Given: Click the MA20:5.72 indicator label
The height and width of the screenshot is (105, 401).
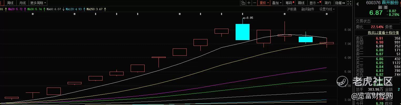Looking at the screenshot, I should coord(15,9).
